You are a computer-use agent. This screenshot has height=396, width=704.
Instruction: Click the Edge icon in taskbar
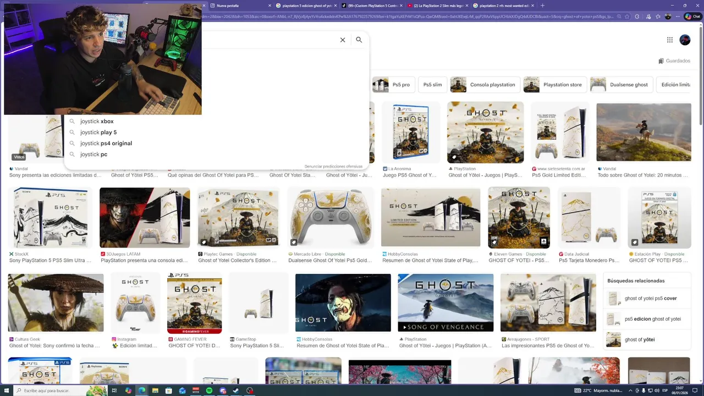[x=142, y=391]
